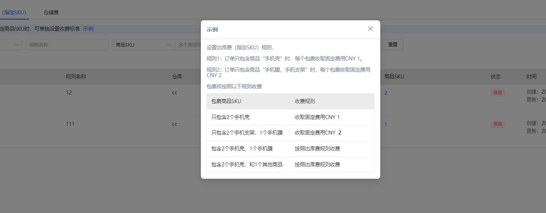Click 收取固定费用CNY 1 cell

[x=317, y=117]
